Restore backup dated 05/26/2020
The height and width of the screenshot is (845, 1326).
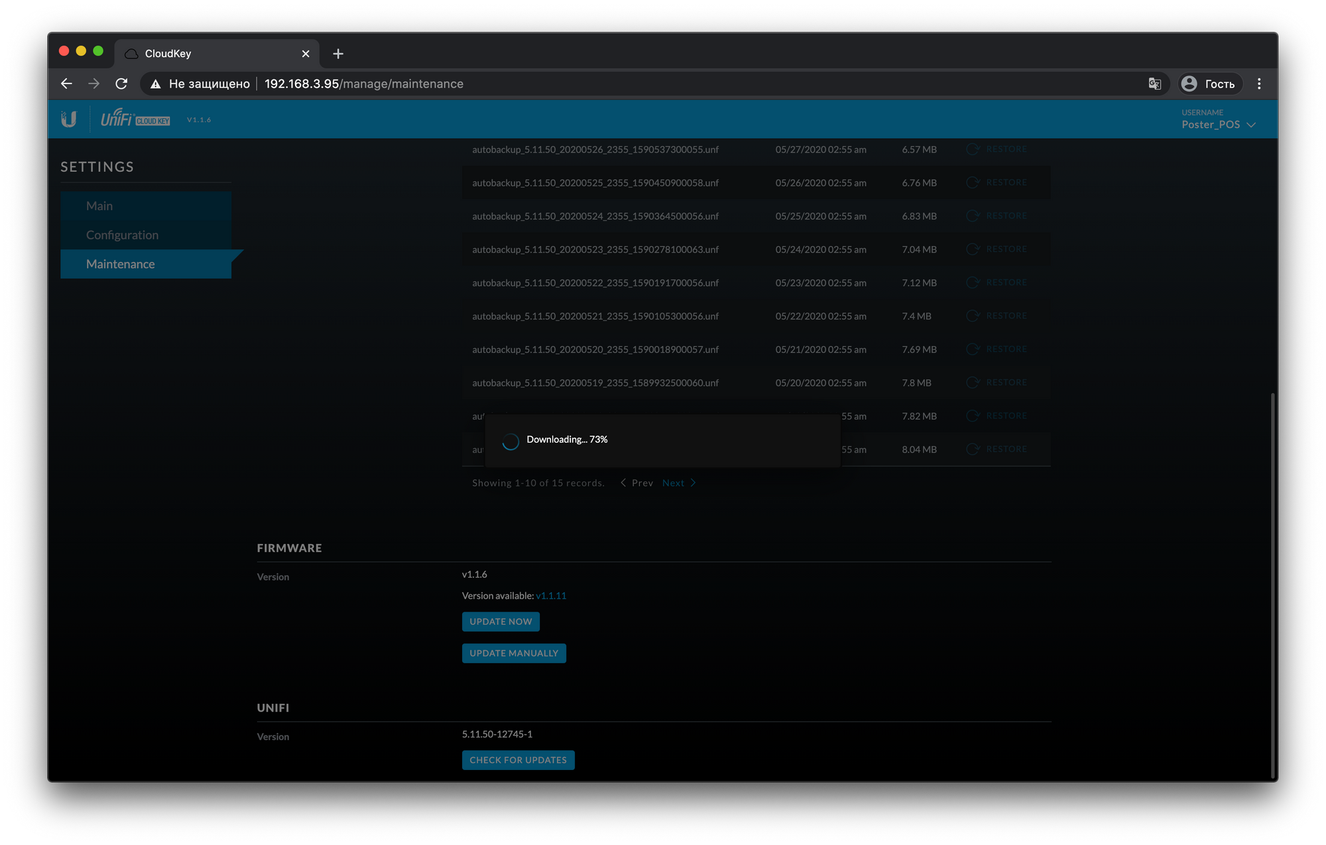tap(996, 182)
